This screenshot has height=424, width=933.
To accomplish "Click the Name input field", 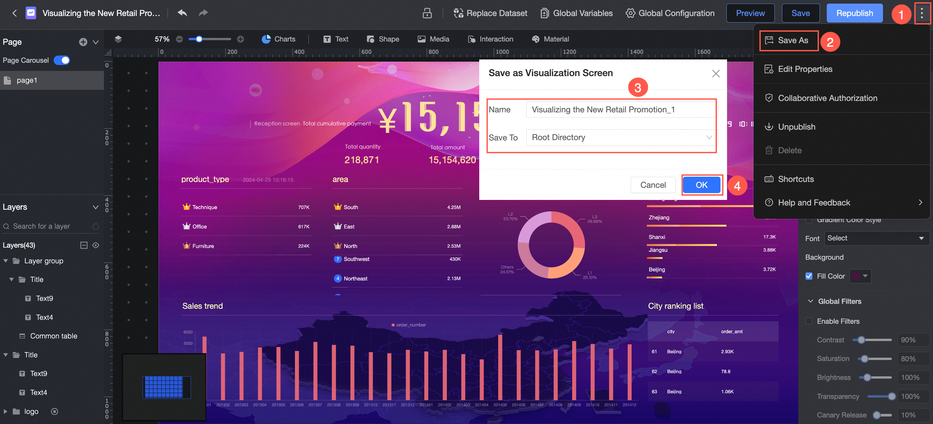I will pyautogui.click(x=621, y=110).
